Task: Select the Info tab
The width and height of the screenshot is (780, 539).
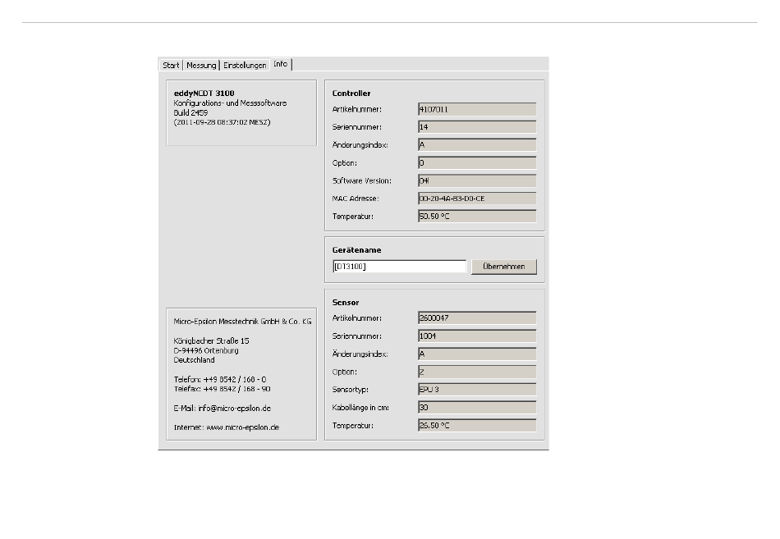Action: 281,64
